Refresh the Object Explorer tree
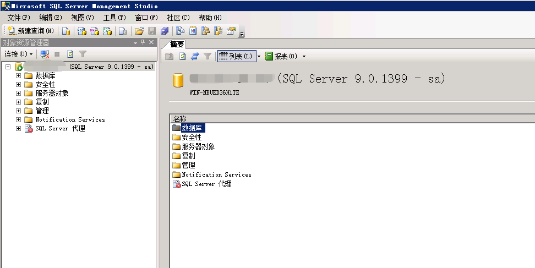 pyautogui.click(x=70, y=54)
